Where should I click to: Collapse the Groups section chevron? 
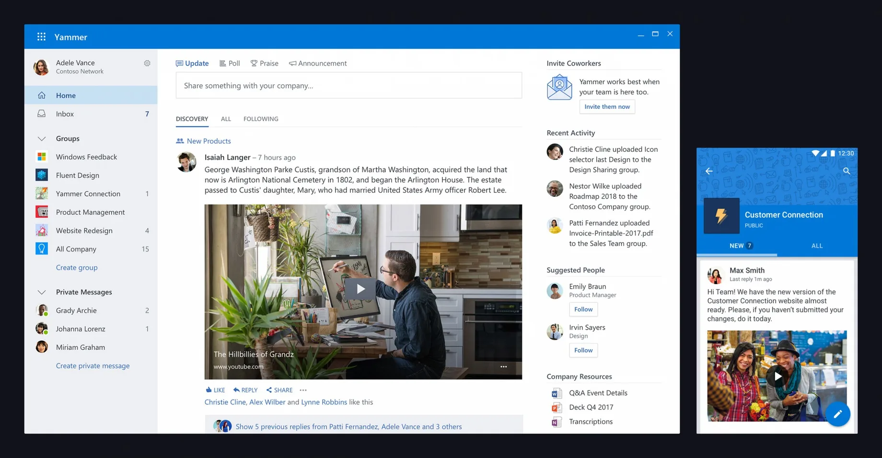tap(42, 138)
